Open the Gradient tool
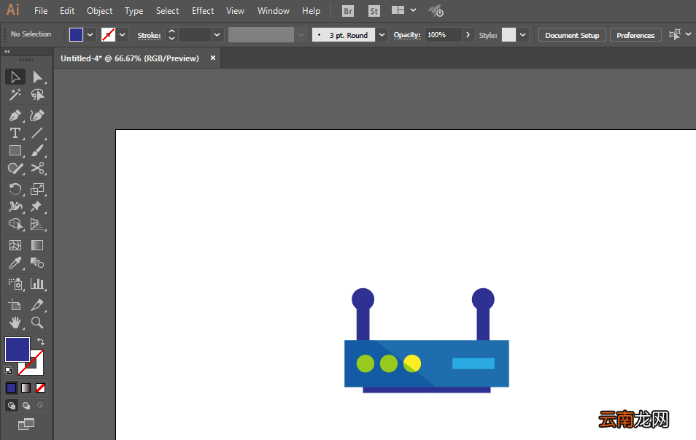The height and width of the screenshot is (440, 696). click(37, 245)
